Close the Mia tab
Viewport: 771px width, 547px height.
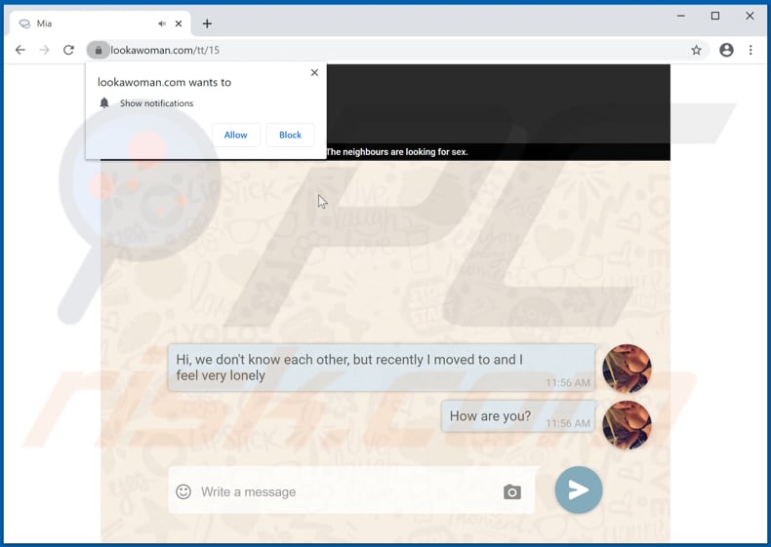(179, 23)
